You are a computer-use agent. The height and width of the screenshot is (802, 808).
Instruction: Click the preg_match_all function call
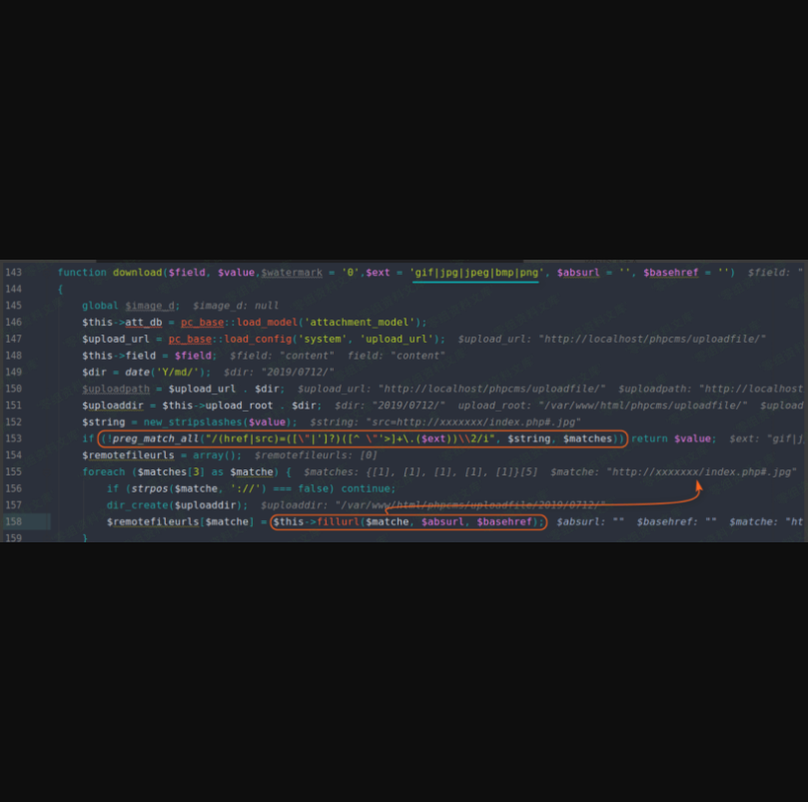click(157, 438)
